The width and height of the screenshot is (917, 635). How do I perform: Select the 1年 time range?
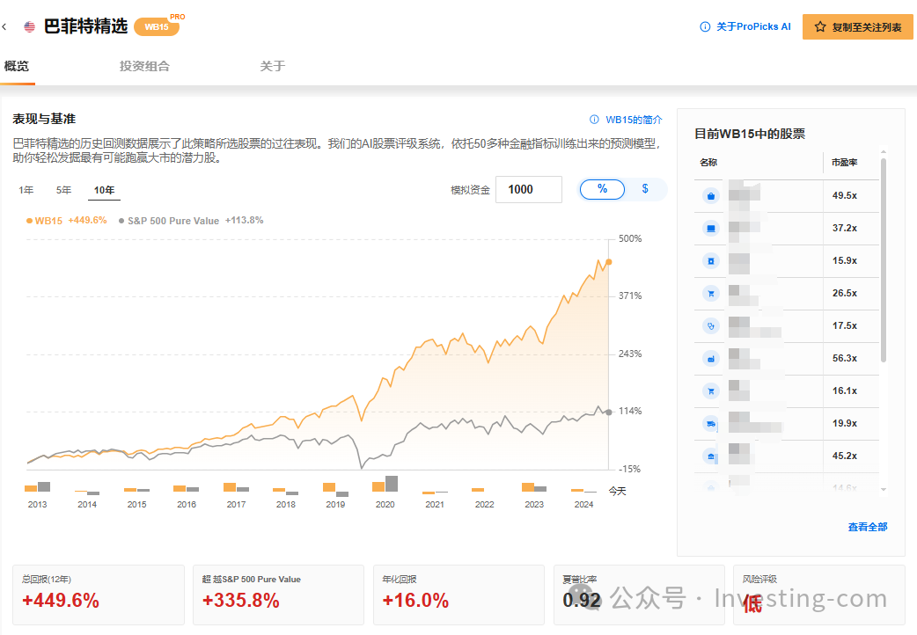[26, 190]
